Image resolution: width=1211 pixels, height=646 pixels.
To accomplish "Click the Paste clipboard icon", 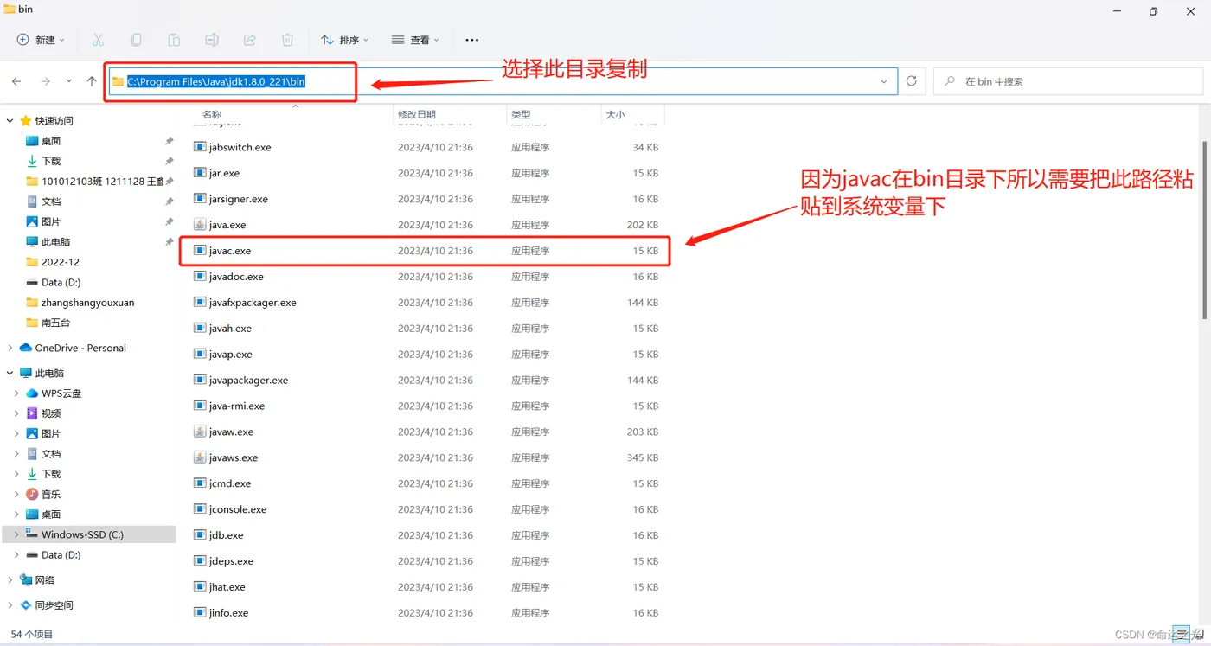I will (174, 40).
